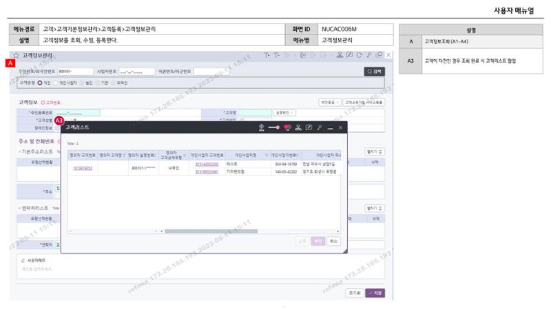
Task: Open filter on 명의자 고객실체유형 column
Action: click(x=185, y=155)
